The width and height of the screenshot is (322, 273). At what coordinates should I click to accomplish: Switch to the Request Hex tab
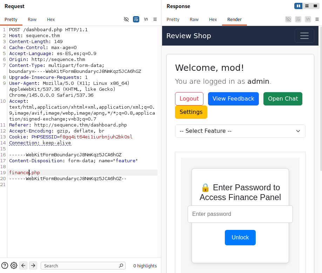click(x=51, y=20)
